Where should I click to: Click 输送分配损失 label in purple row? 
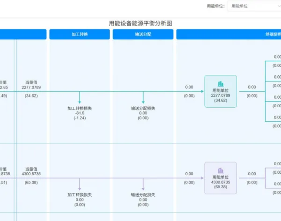coord(143,195)
